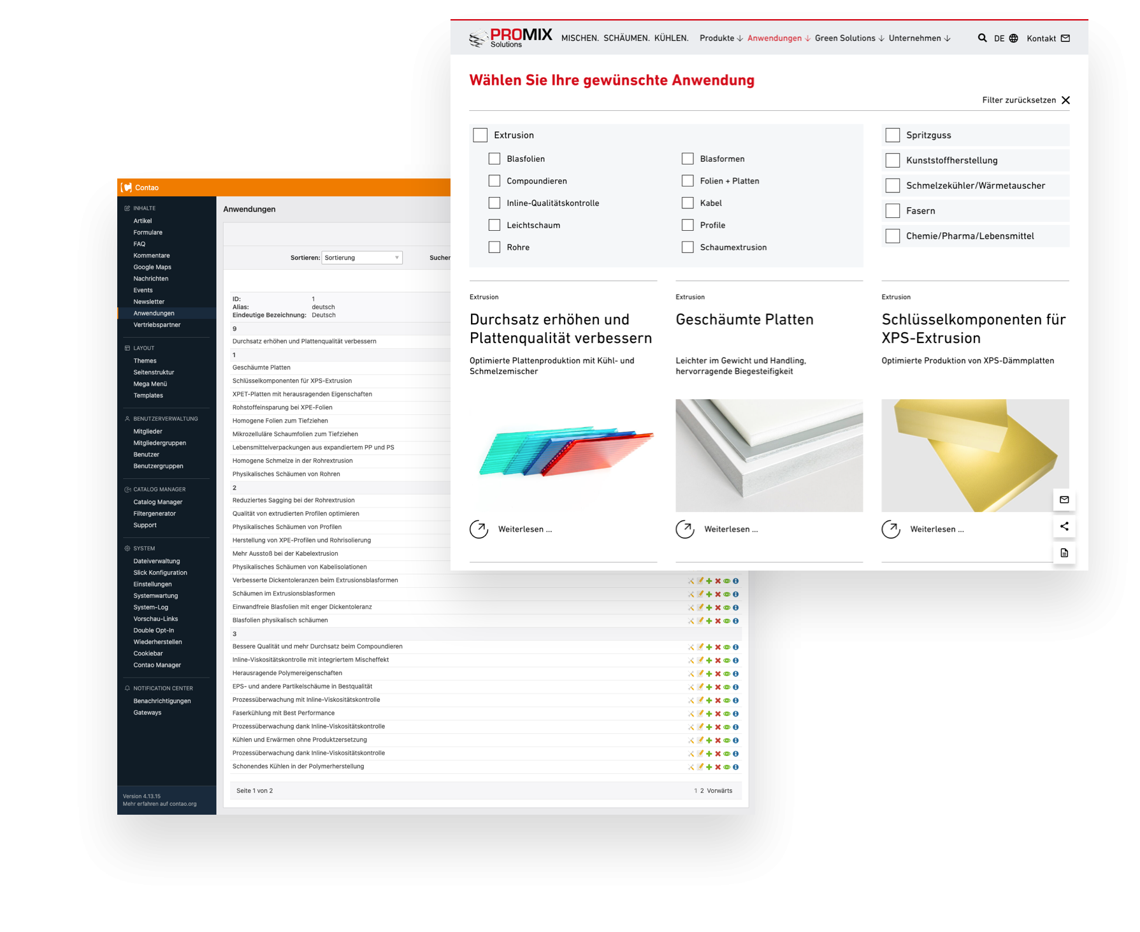
Task: Delete 'Faserkühlung mit Best Performance' entry
Action: (718, 714)
